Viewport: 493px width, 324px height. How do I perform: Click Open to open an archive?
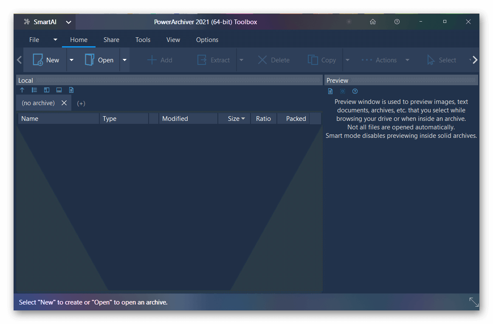99,60
